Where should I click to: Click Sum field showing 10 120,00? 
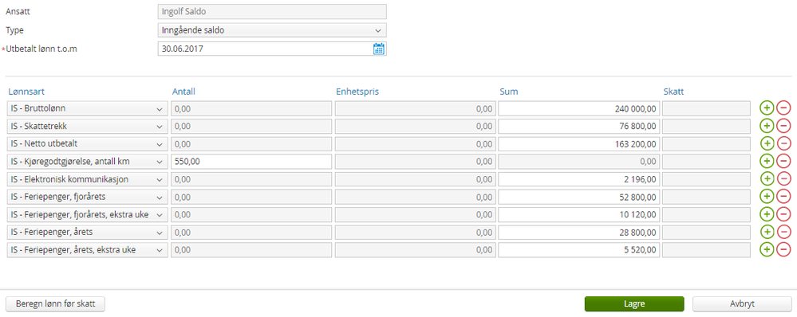click(578, 214)
